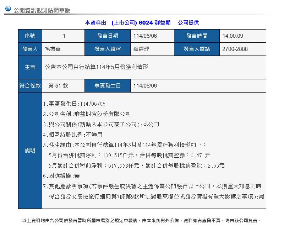Click the line 5月份合併稅前淨利：109,515仟元
The image size is (284, 226).
(x=130, y=156)
